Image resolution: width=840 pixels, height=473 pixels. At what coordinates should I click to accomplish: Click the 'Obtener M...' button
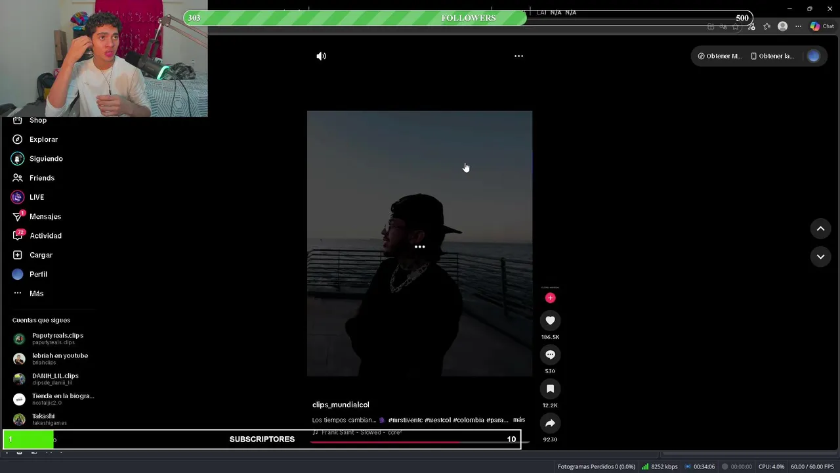tap(719, 56)
